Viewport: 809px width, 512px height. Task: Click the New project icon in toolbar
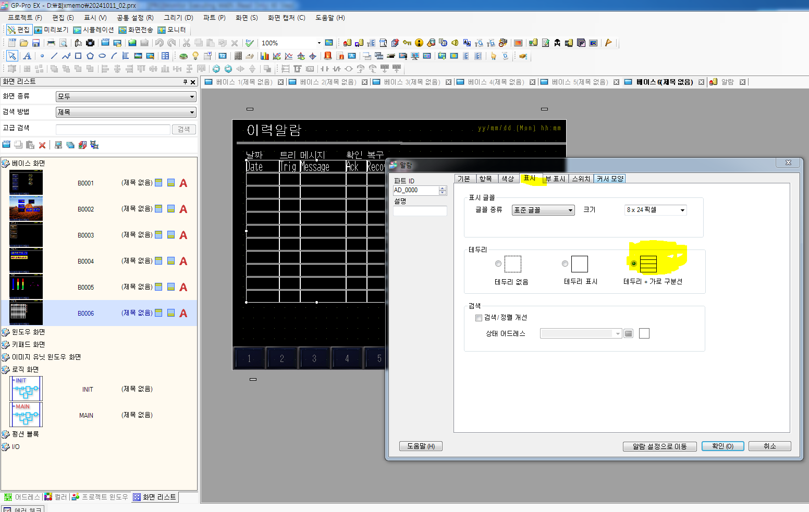click(12, 43)
